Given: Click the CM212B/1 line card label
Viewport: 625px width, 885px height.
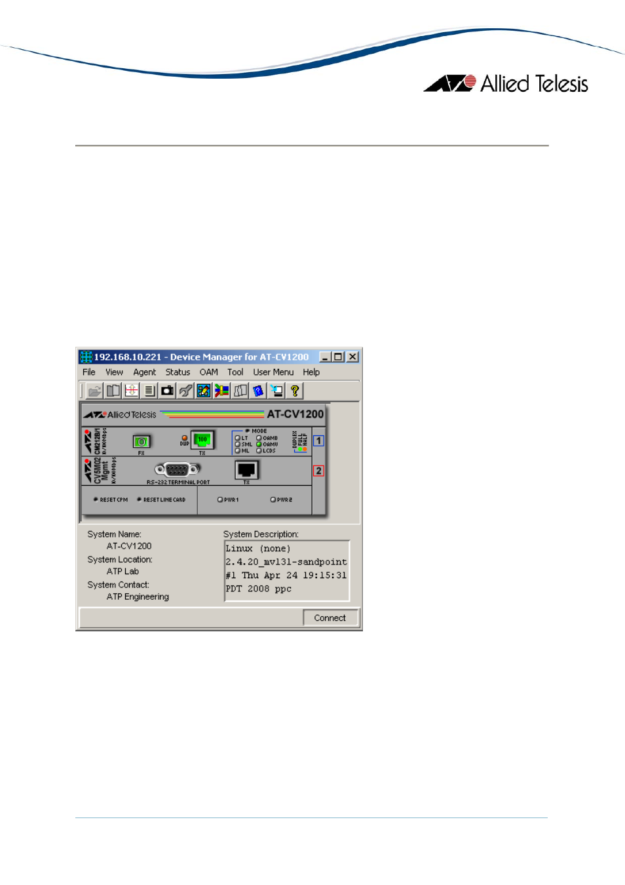Looking at the screenshot, I should click(97, 441).
